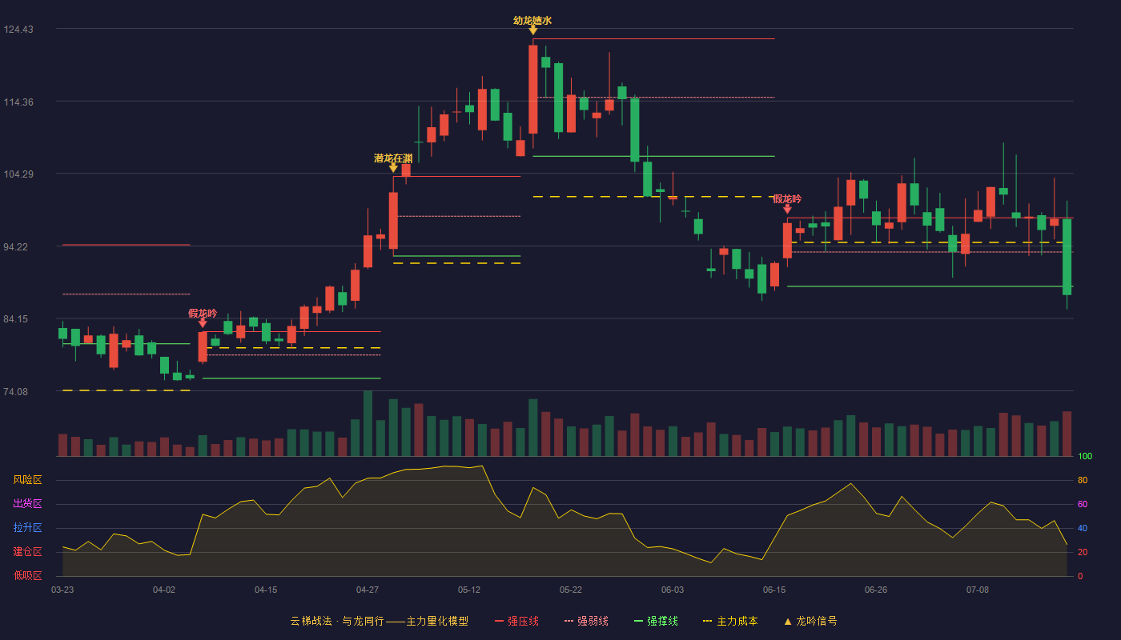Click the 05-22 date label
This screenshot has width=1121, height=640.
point(571,590)
